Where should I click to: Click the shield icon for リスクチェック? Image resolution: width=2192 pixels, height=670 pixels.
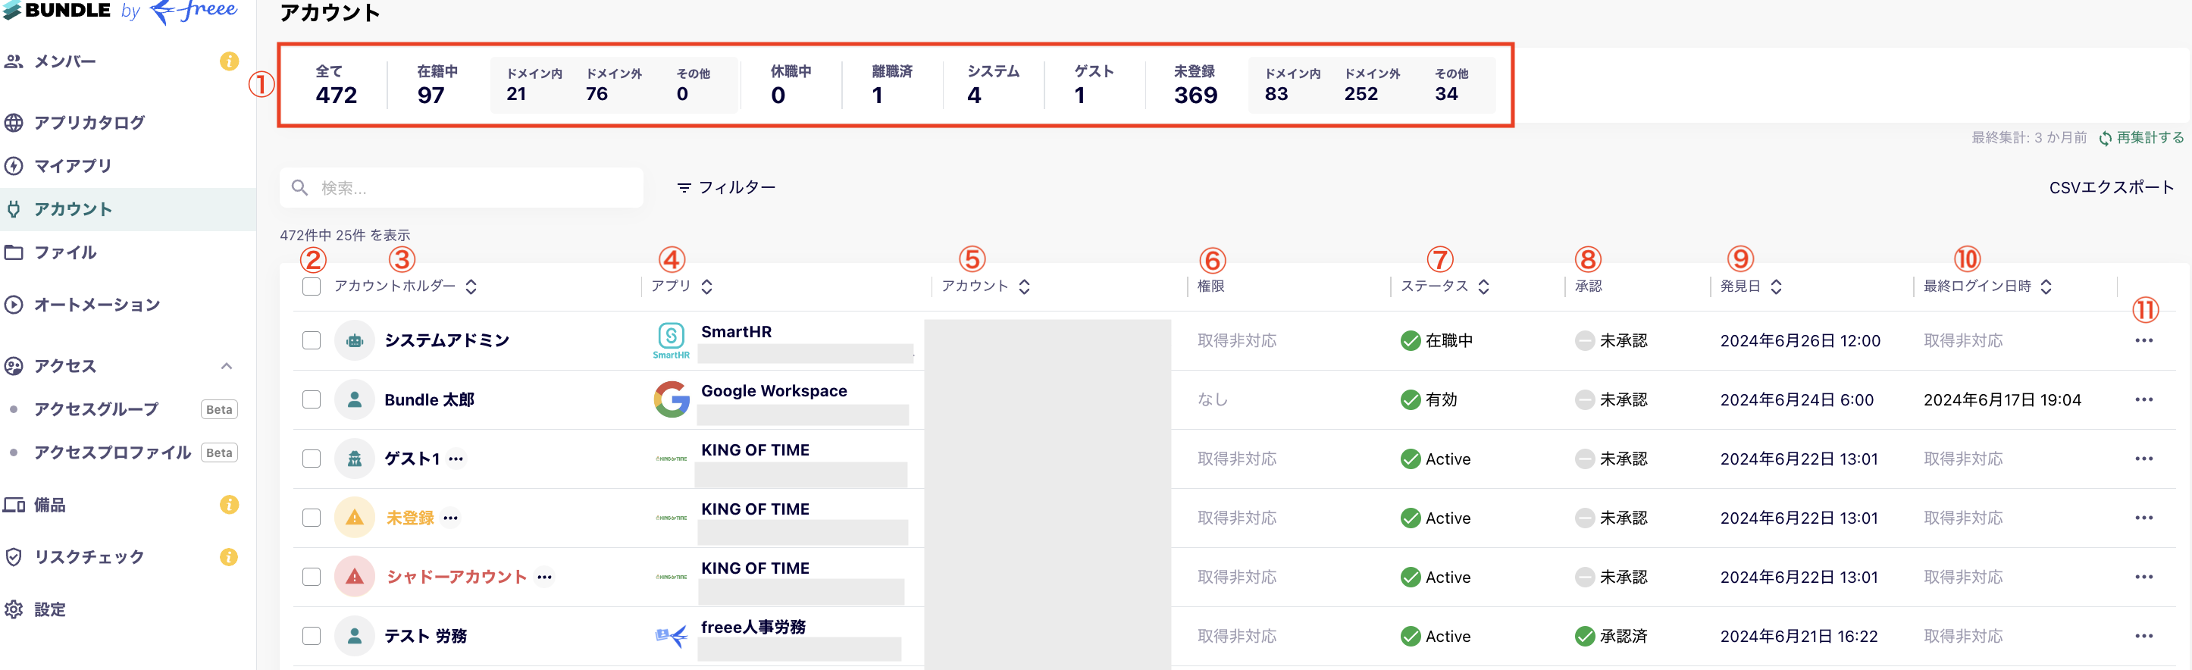(14, 557)
